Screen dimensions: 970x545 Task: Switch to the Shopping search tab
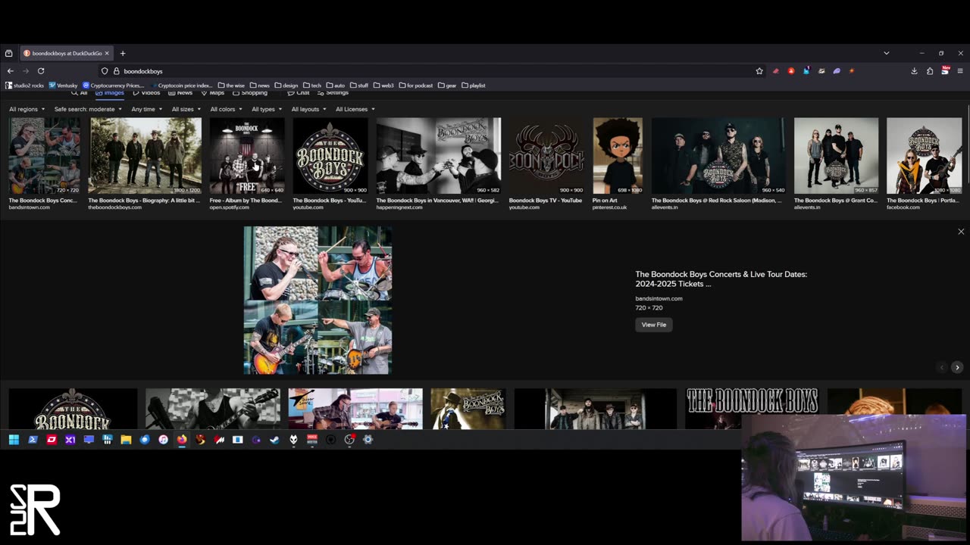[250, 93]
